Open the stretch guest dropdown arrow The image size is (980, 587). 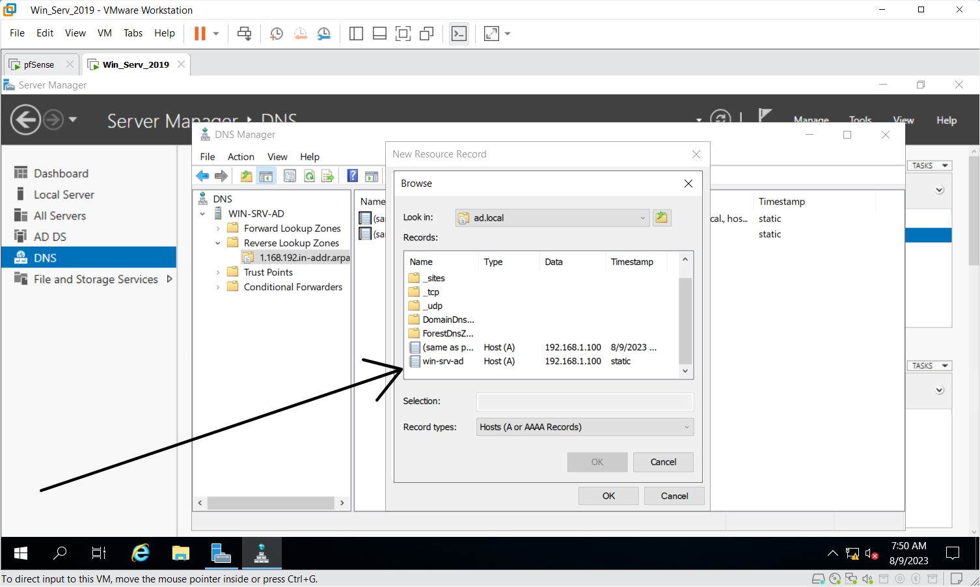click(508, 33)
